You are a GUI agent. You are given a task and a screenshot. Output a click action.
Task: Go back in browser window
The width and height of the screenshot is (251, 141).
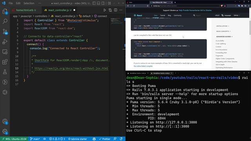point(128,6)
